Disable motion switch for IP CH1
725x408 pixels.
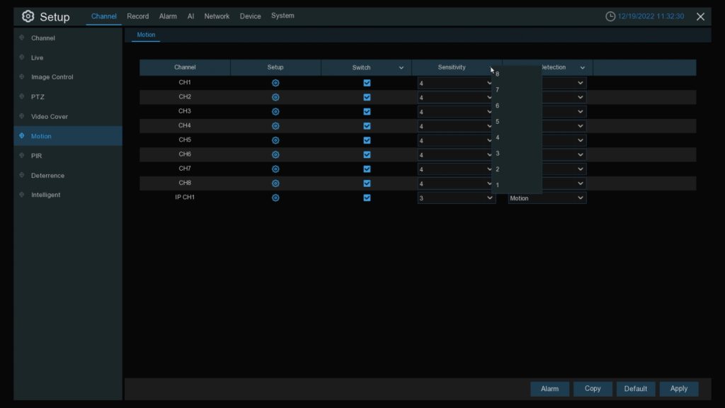point(367,198)
